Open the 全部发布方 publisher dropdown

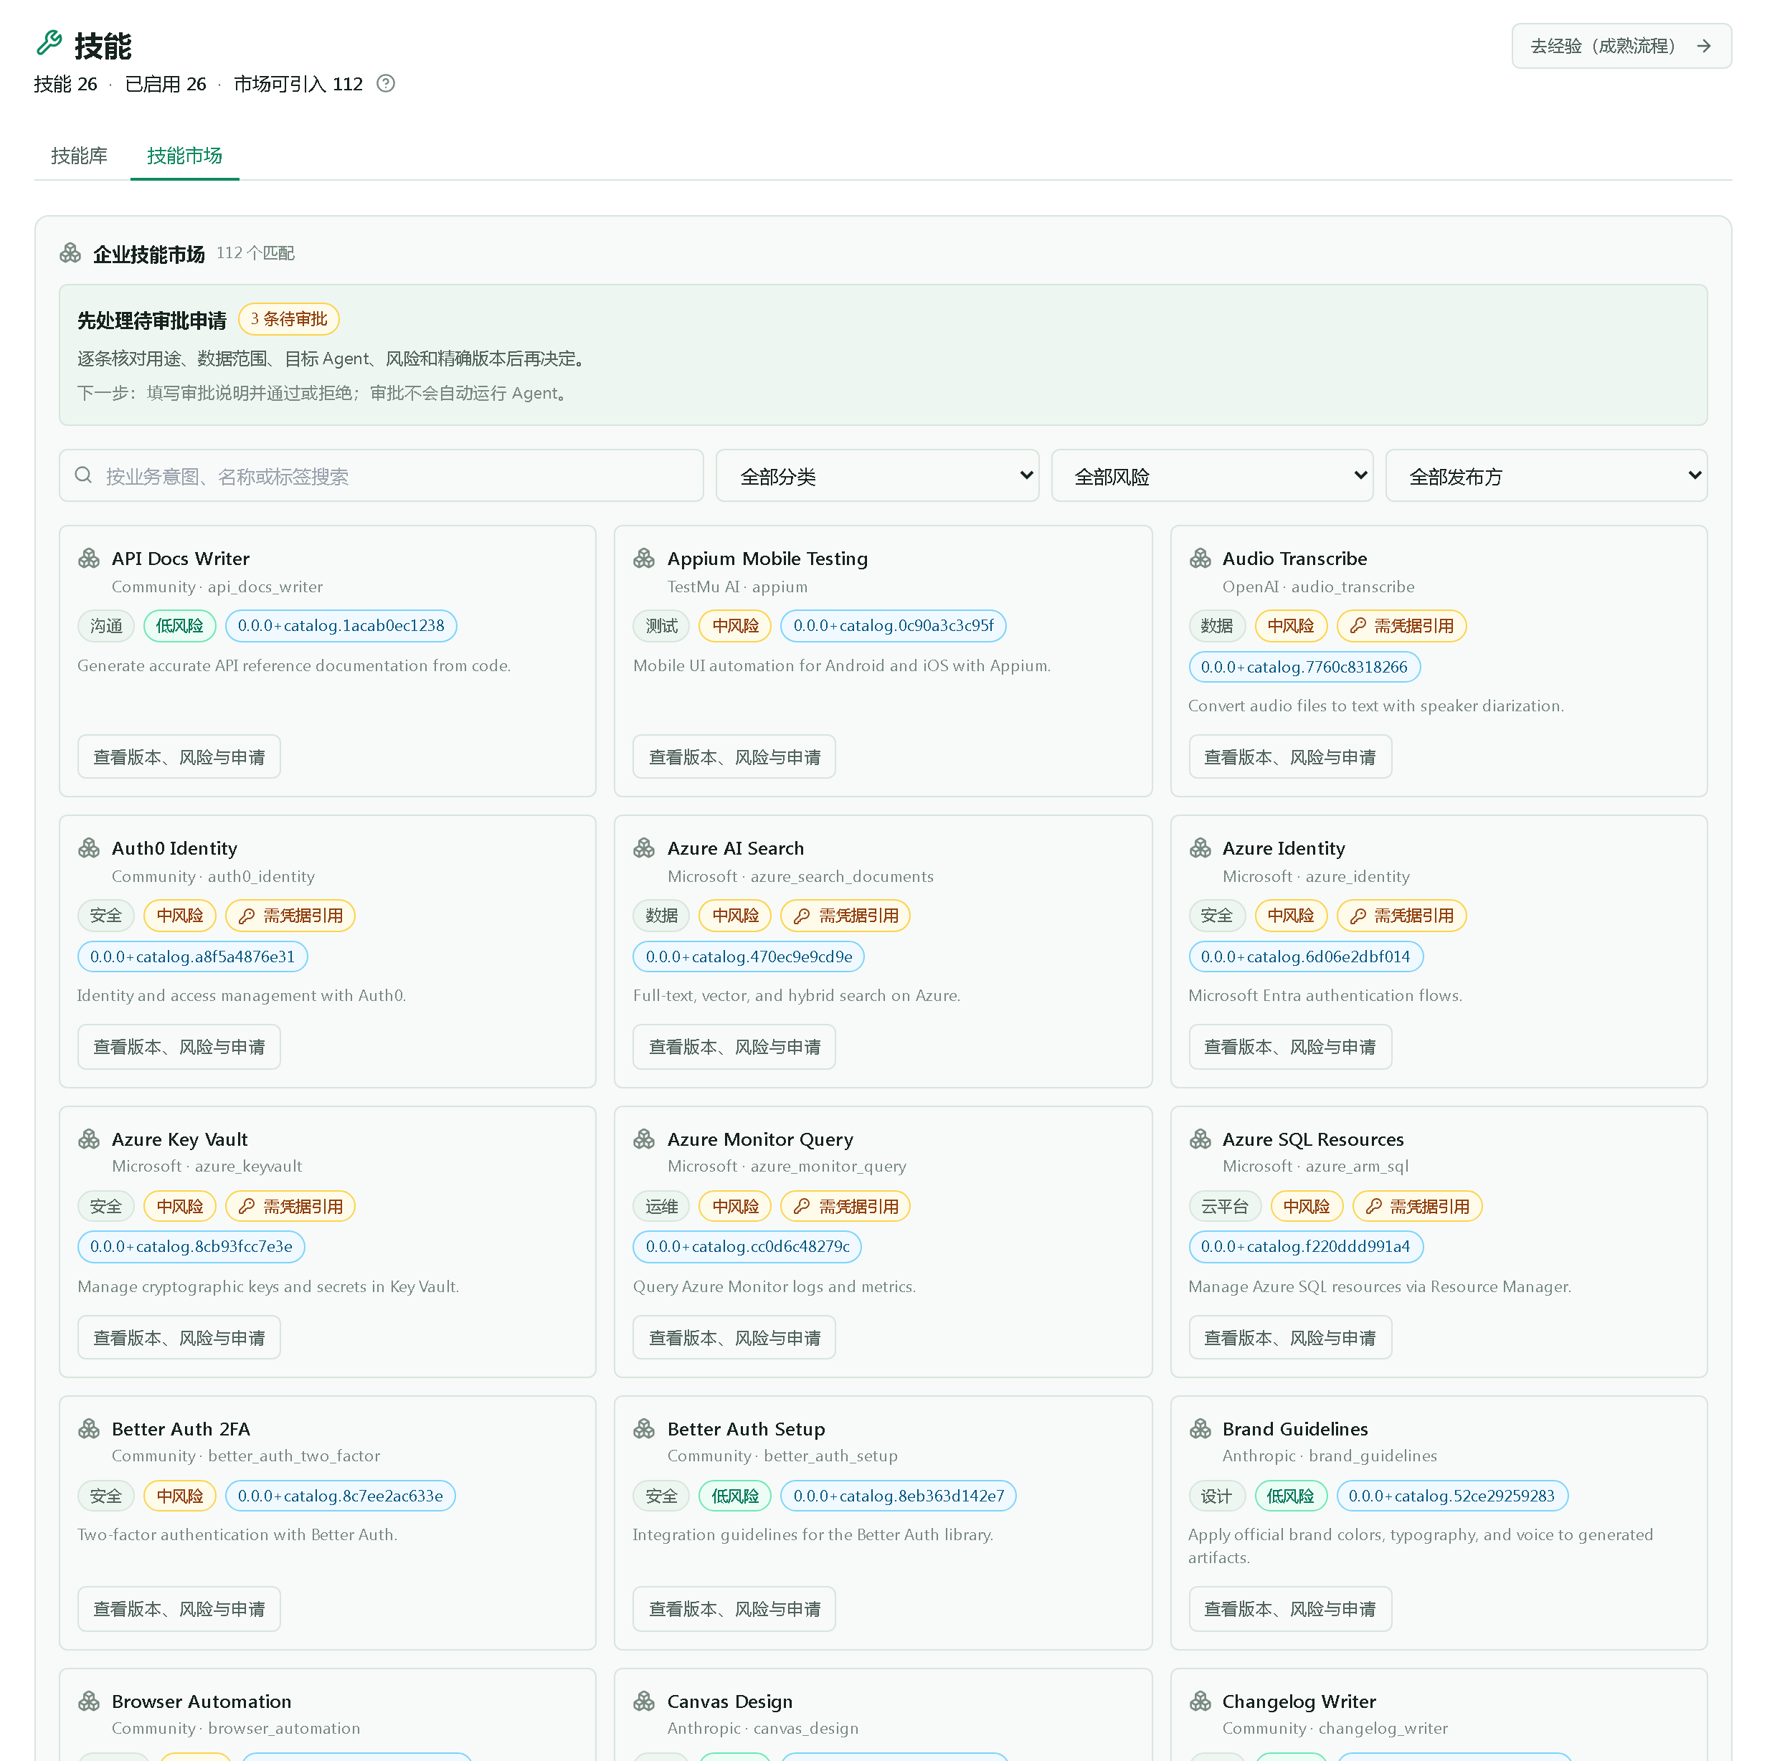pos(1547,475)
